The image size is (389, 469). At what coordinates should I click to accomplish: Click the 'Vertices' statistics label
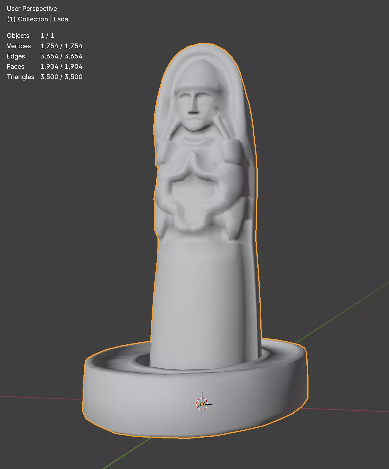[x=19, y=46]
